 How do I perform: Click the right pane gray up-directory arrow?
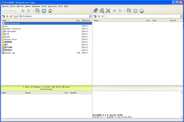click(x=102, y=16)
